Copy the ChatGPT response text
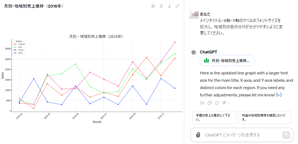Viewport: 298px width, 144px height. pyautogui.click(x=209, y=103)
